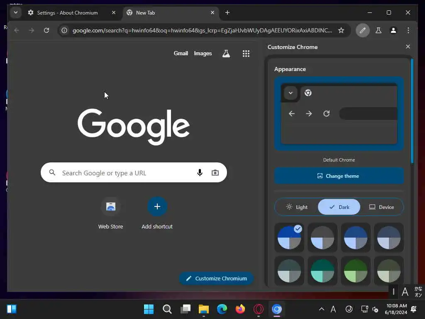Select the Dark mode option
Viewport: 425px width, 319px height.
pyautogui.click(x=339, y=207)
